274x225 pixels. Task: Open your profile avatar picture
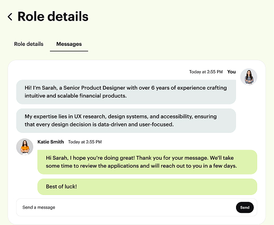tap(249, 77)
